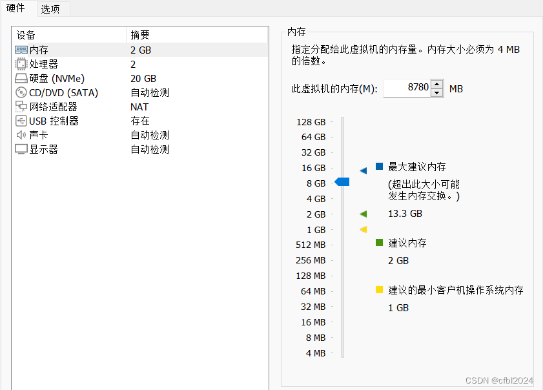This screenshot has height=390, width=543.
Task: Click the display monitor icon
Action: (21, 149)
